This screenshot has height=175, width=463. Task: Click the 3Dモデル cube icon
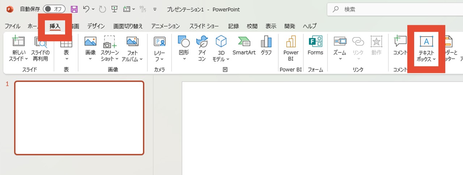(221, 42)
